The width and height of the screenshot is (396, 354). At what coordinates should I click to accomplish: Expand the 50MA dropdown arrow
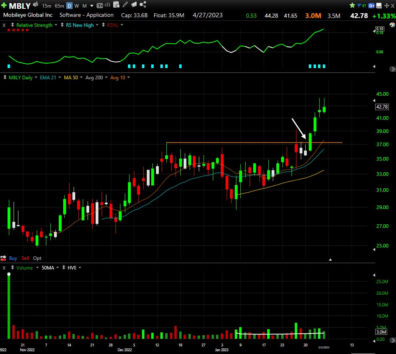pos(58,268)
